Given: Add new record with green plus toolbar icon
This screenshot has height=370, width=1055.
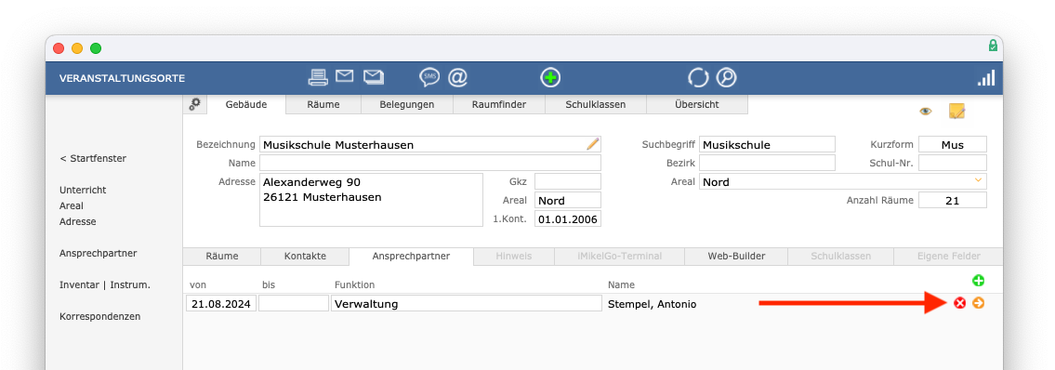Looking at the screenshot, I should [550, 78].
